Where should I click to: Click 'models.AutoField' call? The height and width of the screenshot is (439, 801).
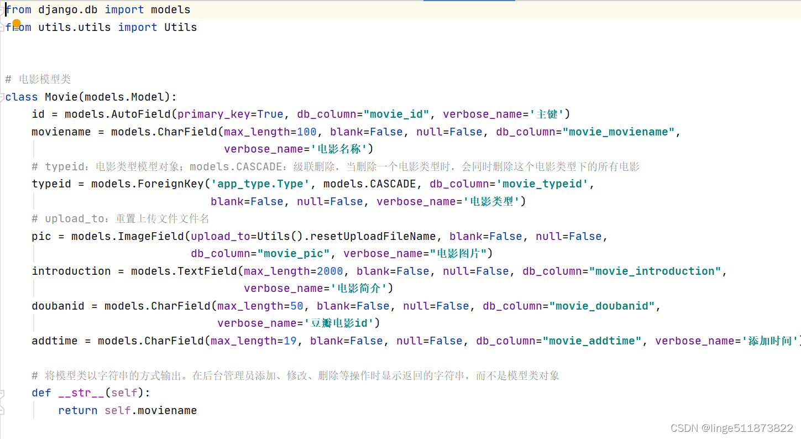coord(118,114)
